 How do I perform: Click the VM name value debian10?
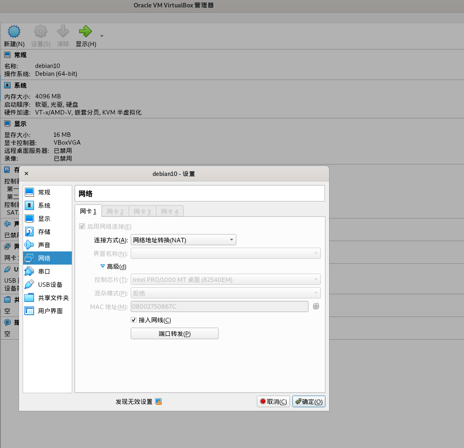(48, 66)
